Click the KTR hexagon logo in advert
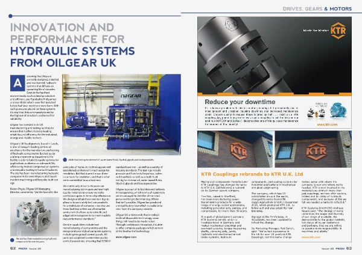This screenshot has height=255, width=362. click(x=338, y=31)
